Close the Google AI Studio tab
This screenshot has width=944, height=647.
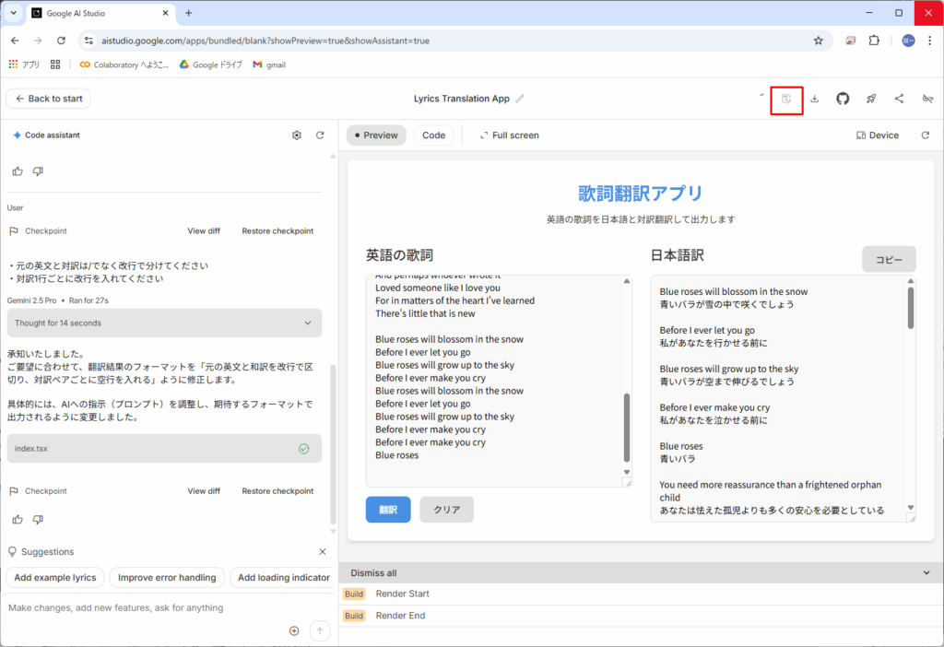click(166, 13)
